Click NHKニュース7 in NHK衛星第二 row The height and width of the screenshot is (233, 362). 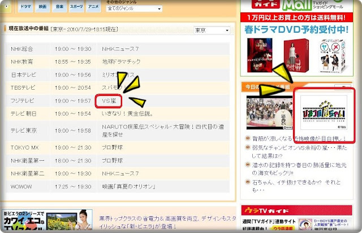coord(120,173)
